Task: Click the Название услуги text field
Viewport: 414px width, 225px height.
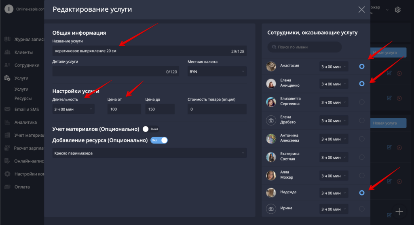Action: [150, 51]
